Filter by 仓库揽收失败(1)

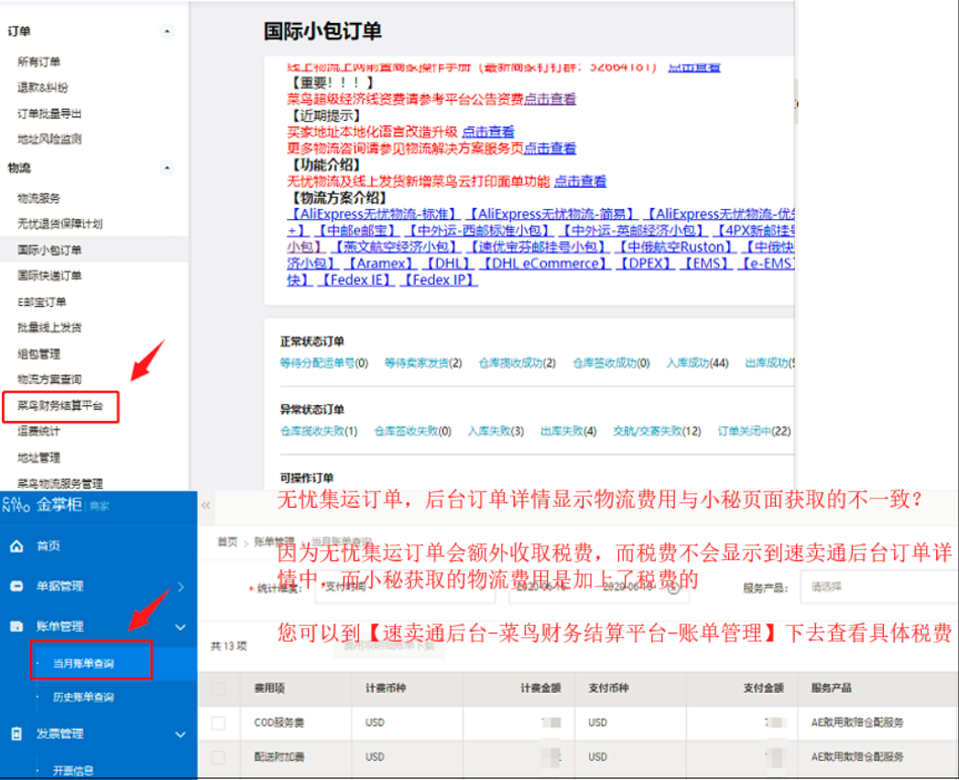319,432
